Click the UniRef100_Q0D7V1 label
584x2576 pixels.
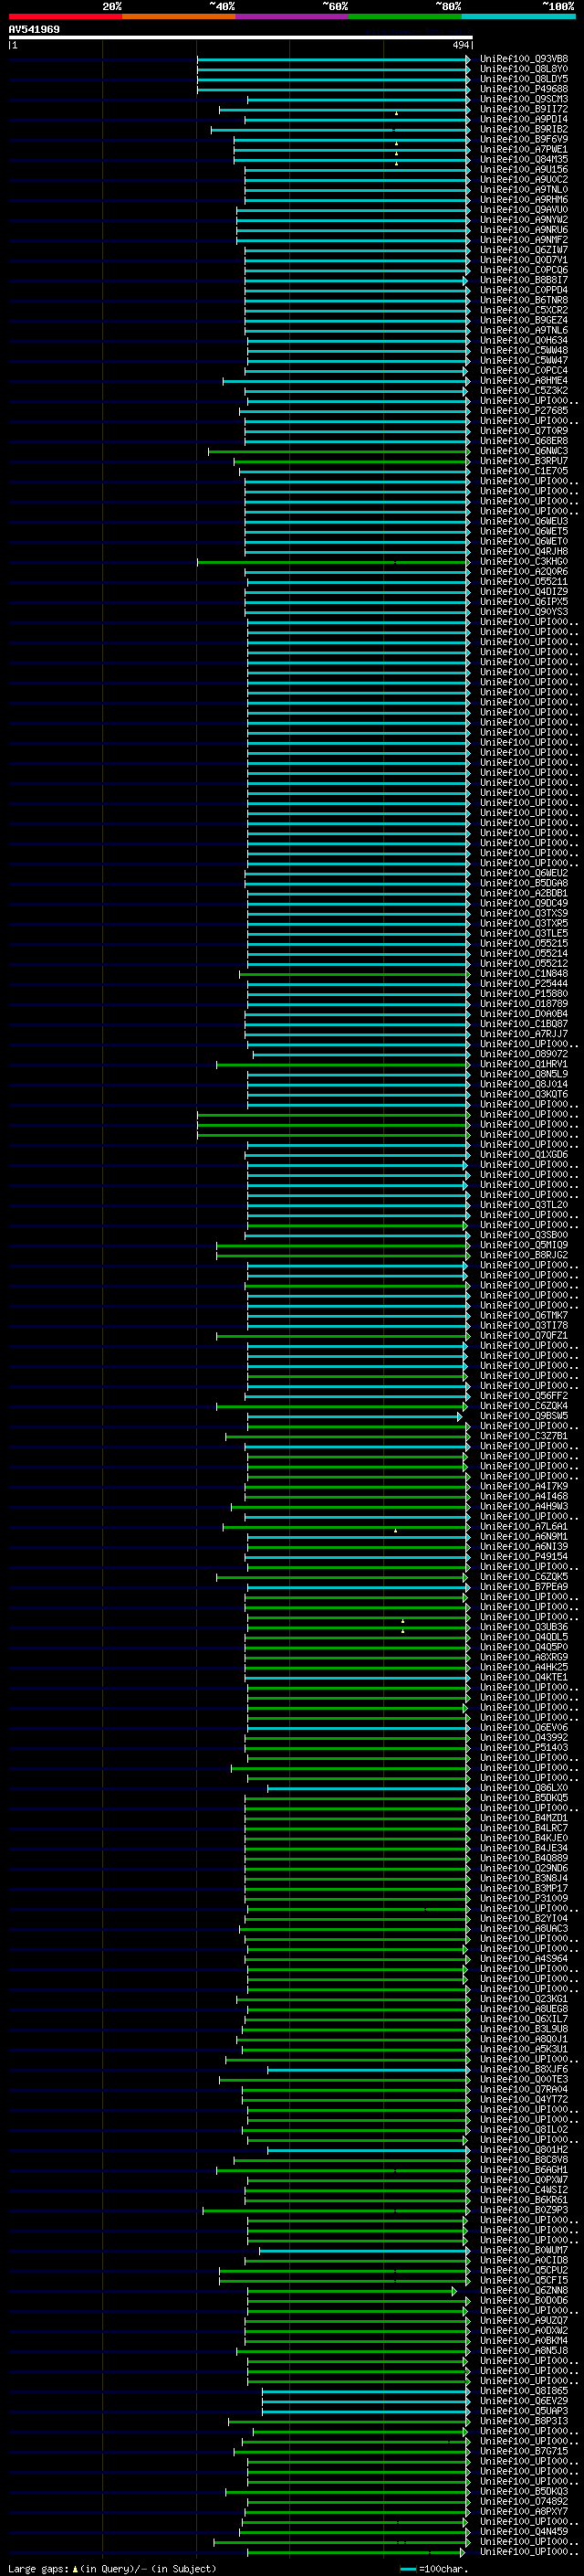pos(524,260)
